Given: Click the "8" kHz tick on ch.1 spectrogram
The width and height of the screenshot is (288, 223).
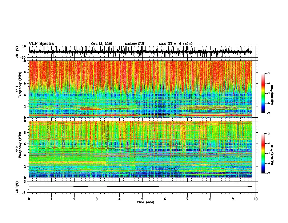Looking at the screenshot, I should [x=25, y=72].
